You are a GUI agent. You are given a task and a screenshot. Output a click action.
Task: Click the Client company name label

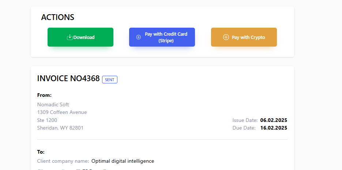(x=63, y=161)
